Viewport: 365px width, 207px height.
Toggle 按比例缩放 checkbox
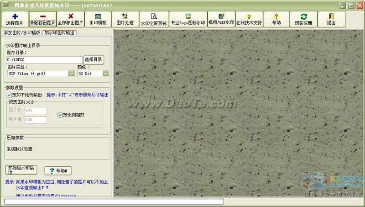point(60,115)
